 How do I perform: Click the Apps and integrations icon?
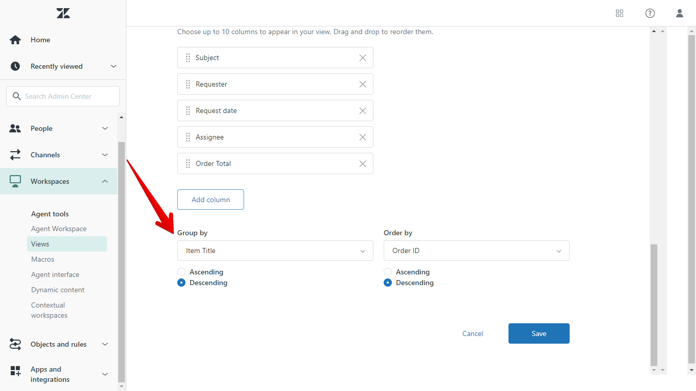[15, 371]
